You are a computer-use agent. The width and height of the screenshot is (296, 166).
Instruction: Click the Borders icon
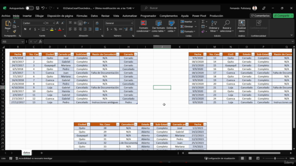pos(43,29)
